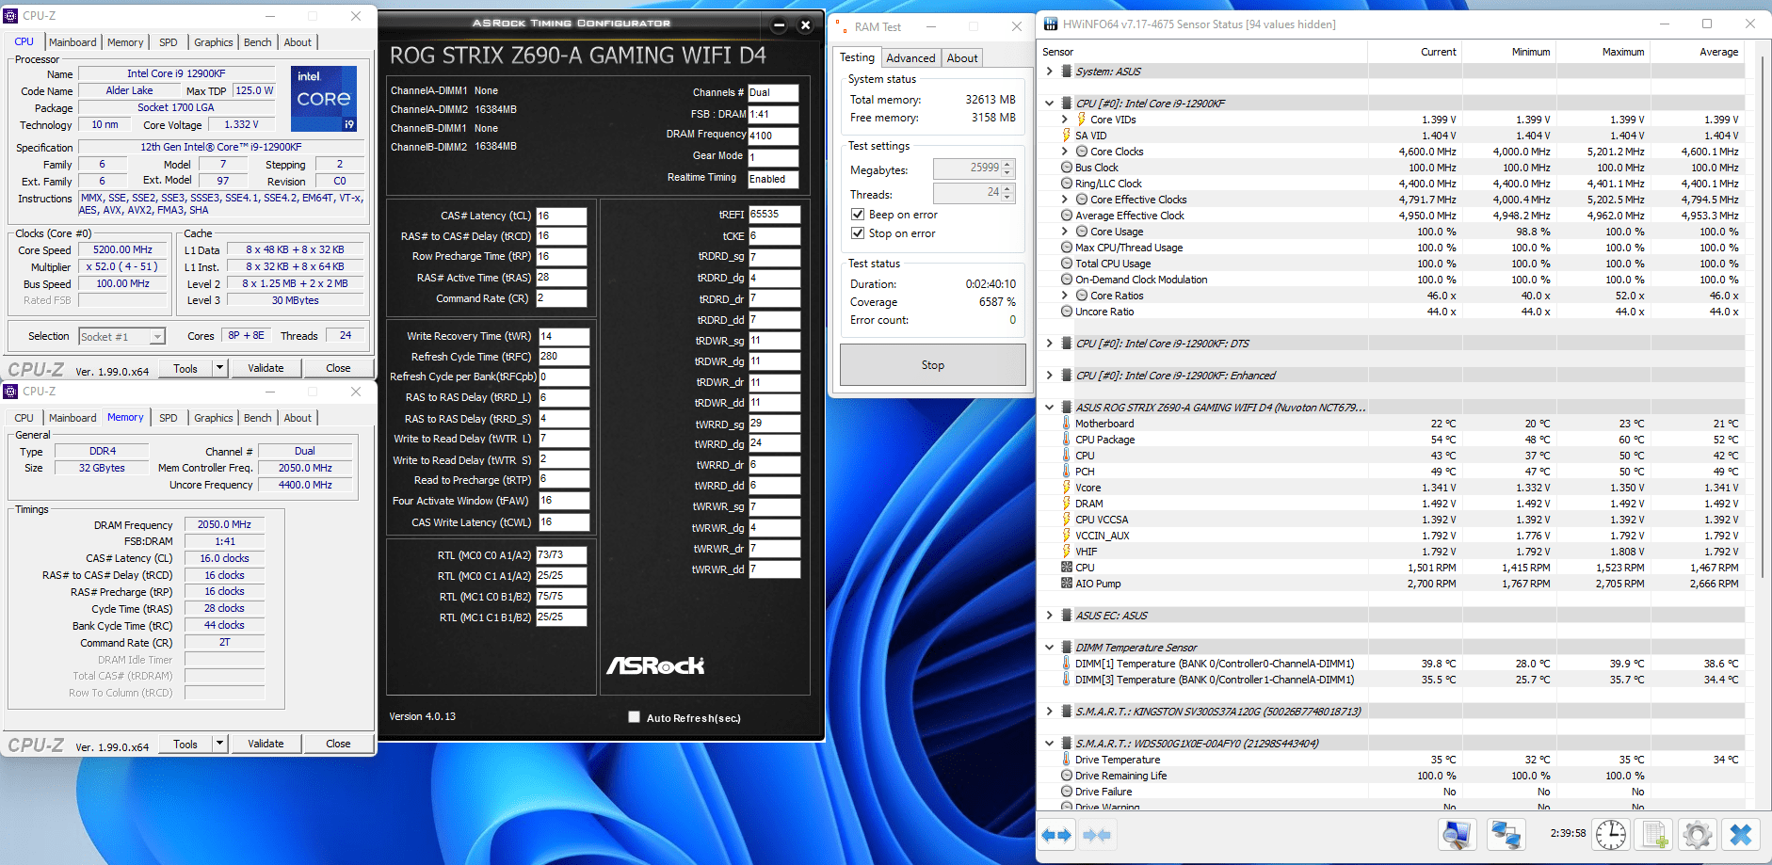Collapse the DIMM Temperature Sensor group
Viewport: 1772px width, 865px height.
tap(1050, 648)
